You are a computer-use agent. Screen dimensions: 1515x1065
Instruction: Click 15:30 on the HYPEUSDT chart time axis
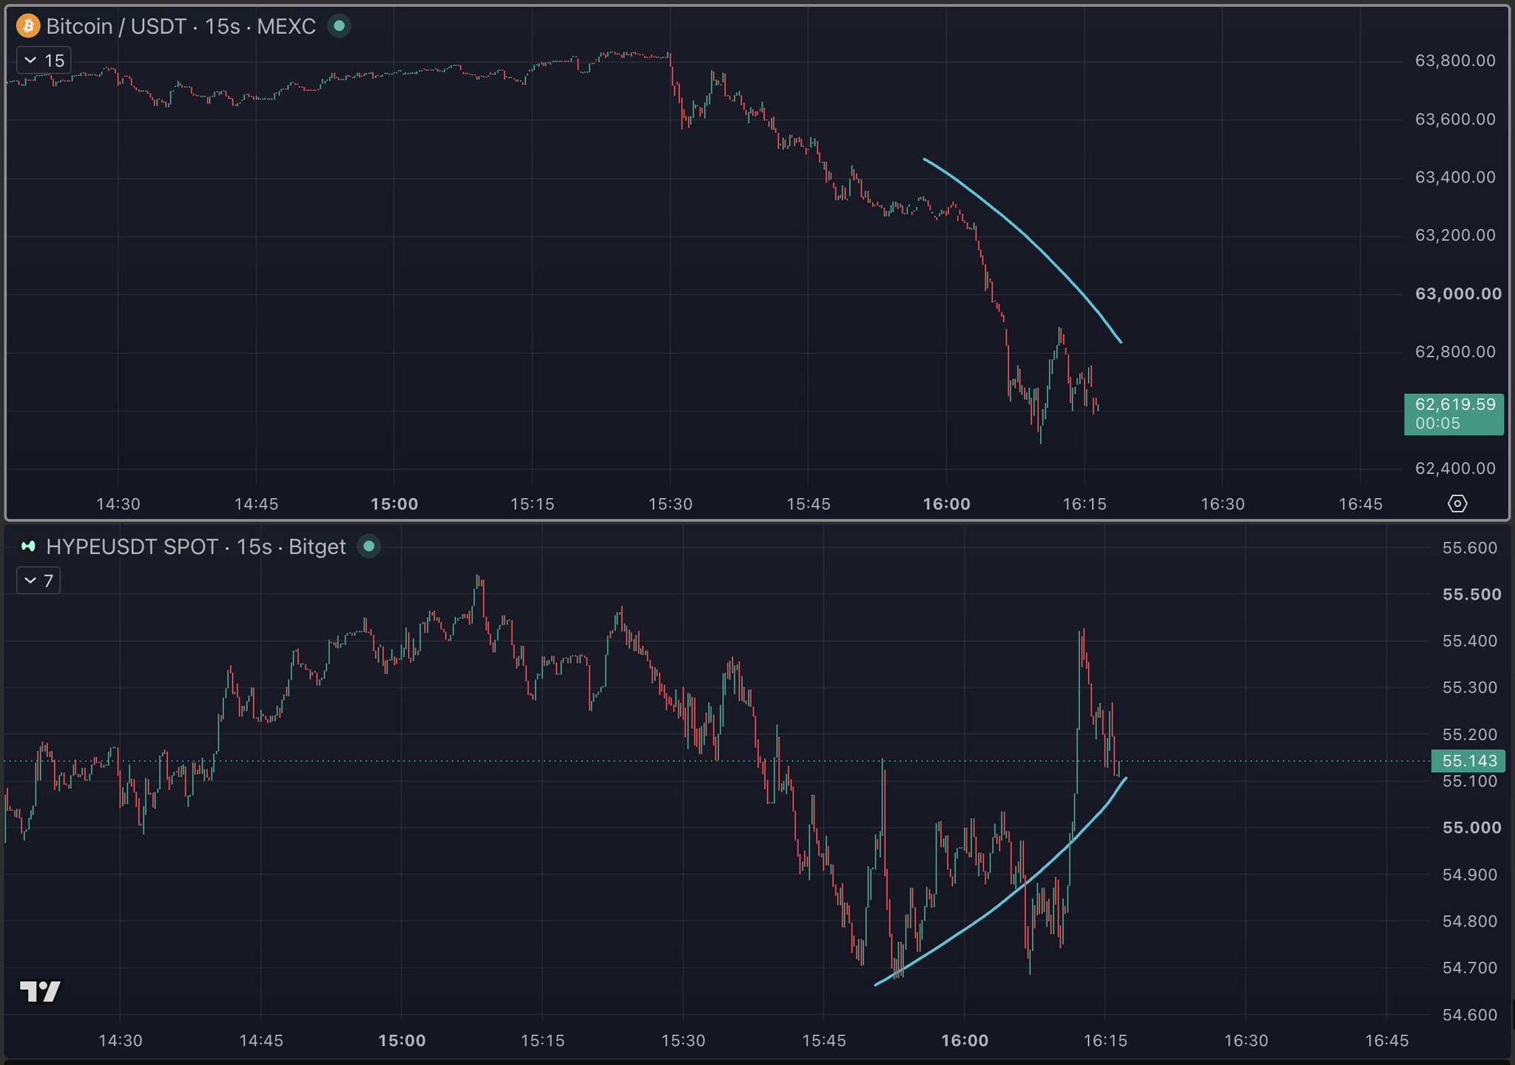[x=684, y=1041]
